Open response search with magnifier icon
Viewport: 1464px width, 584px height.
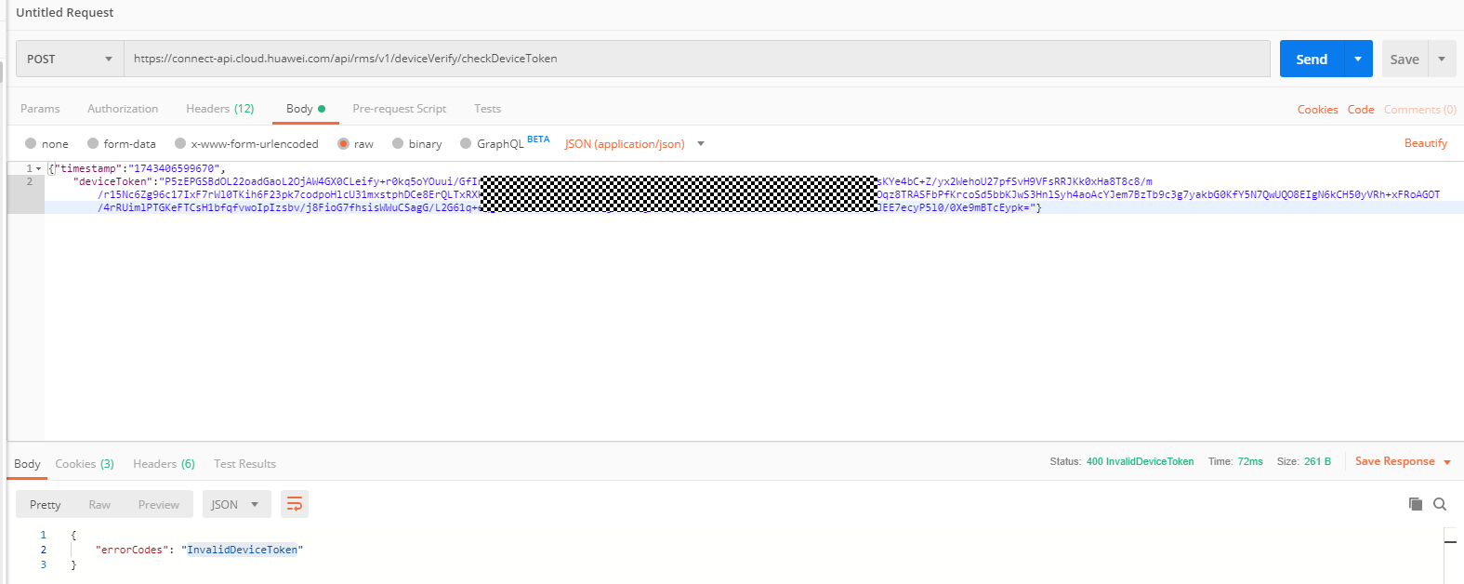coord(1440,504)
